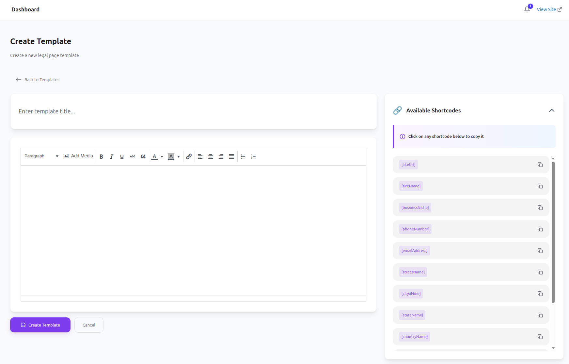569x364 pixels.
Task: Open the Paragraph format dropdown
Action: coord(41,156)
